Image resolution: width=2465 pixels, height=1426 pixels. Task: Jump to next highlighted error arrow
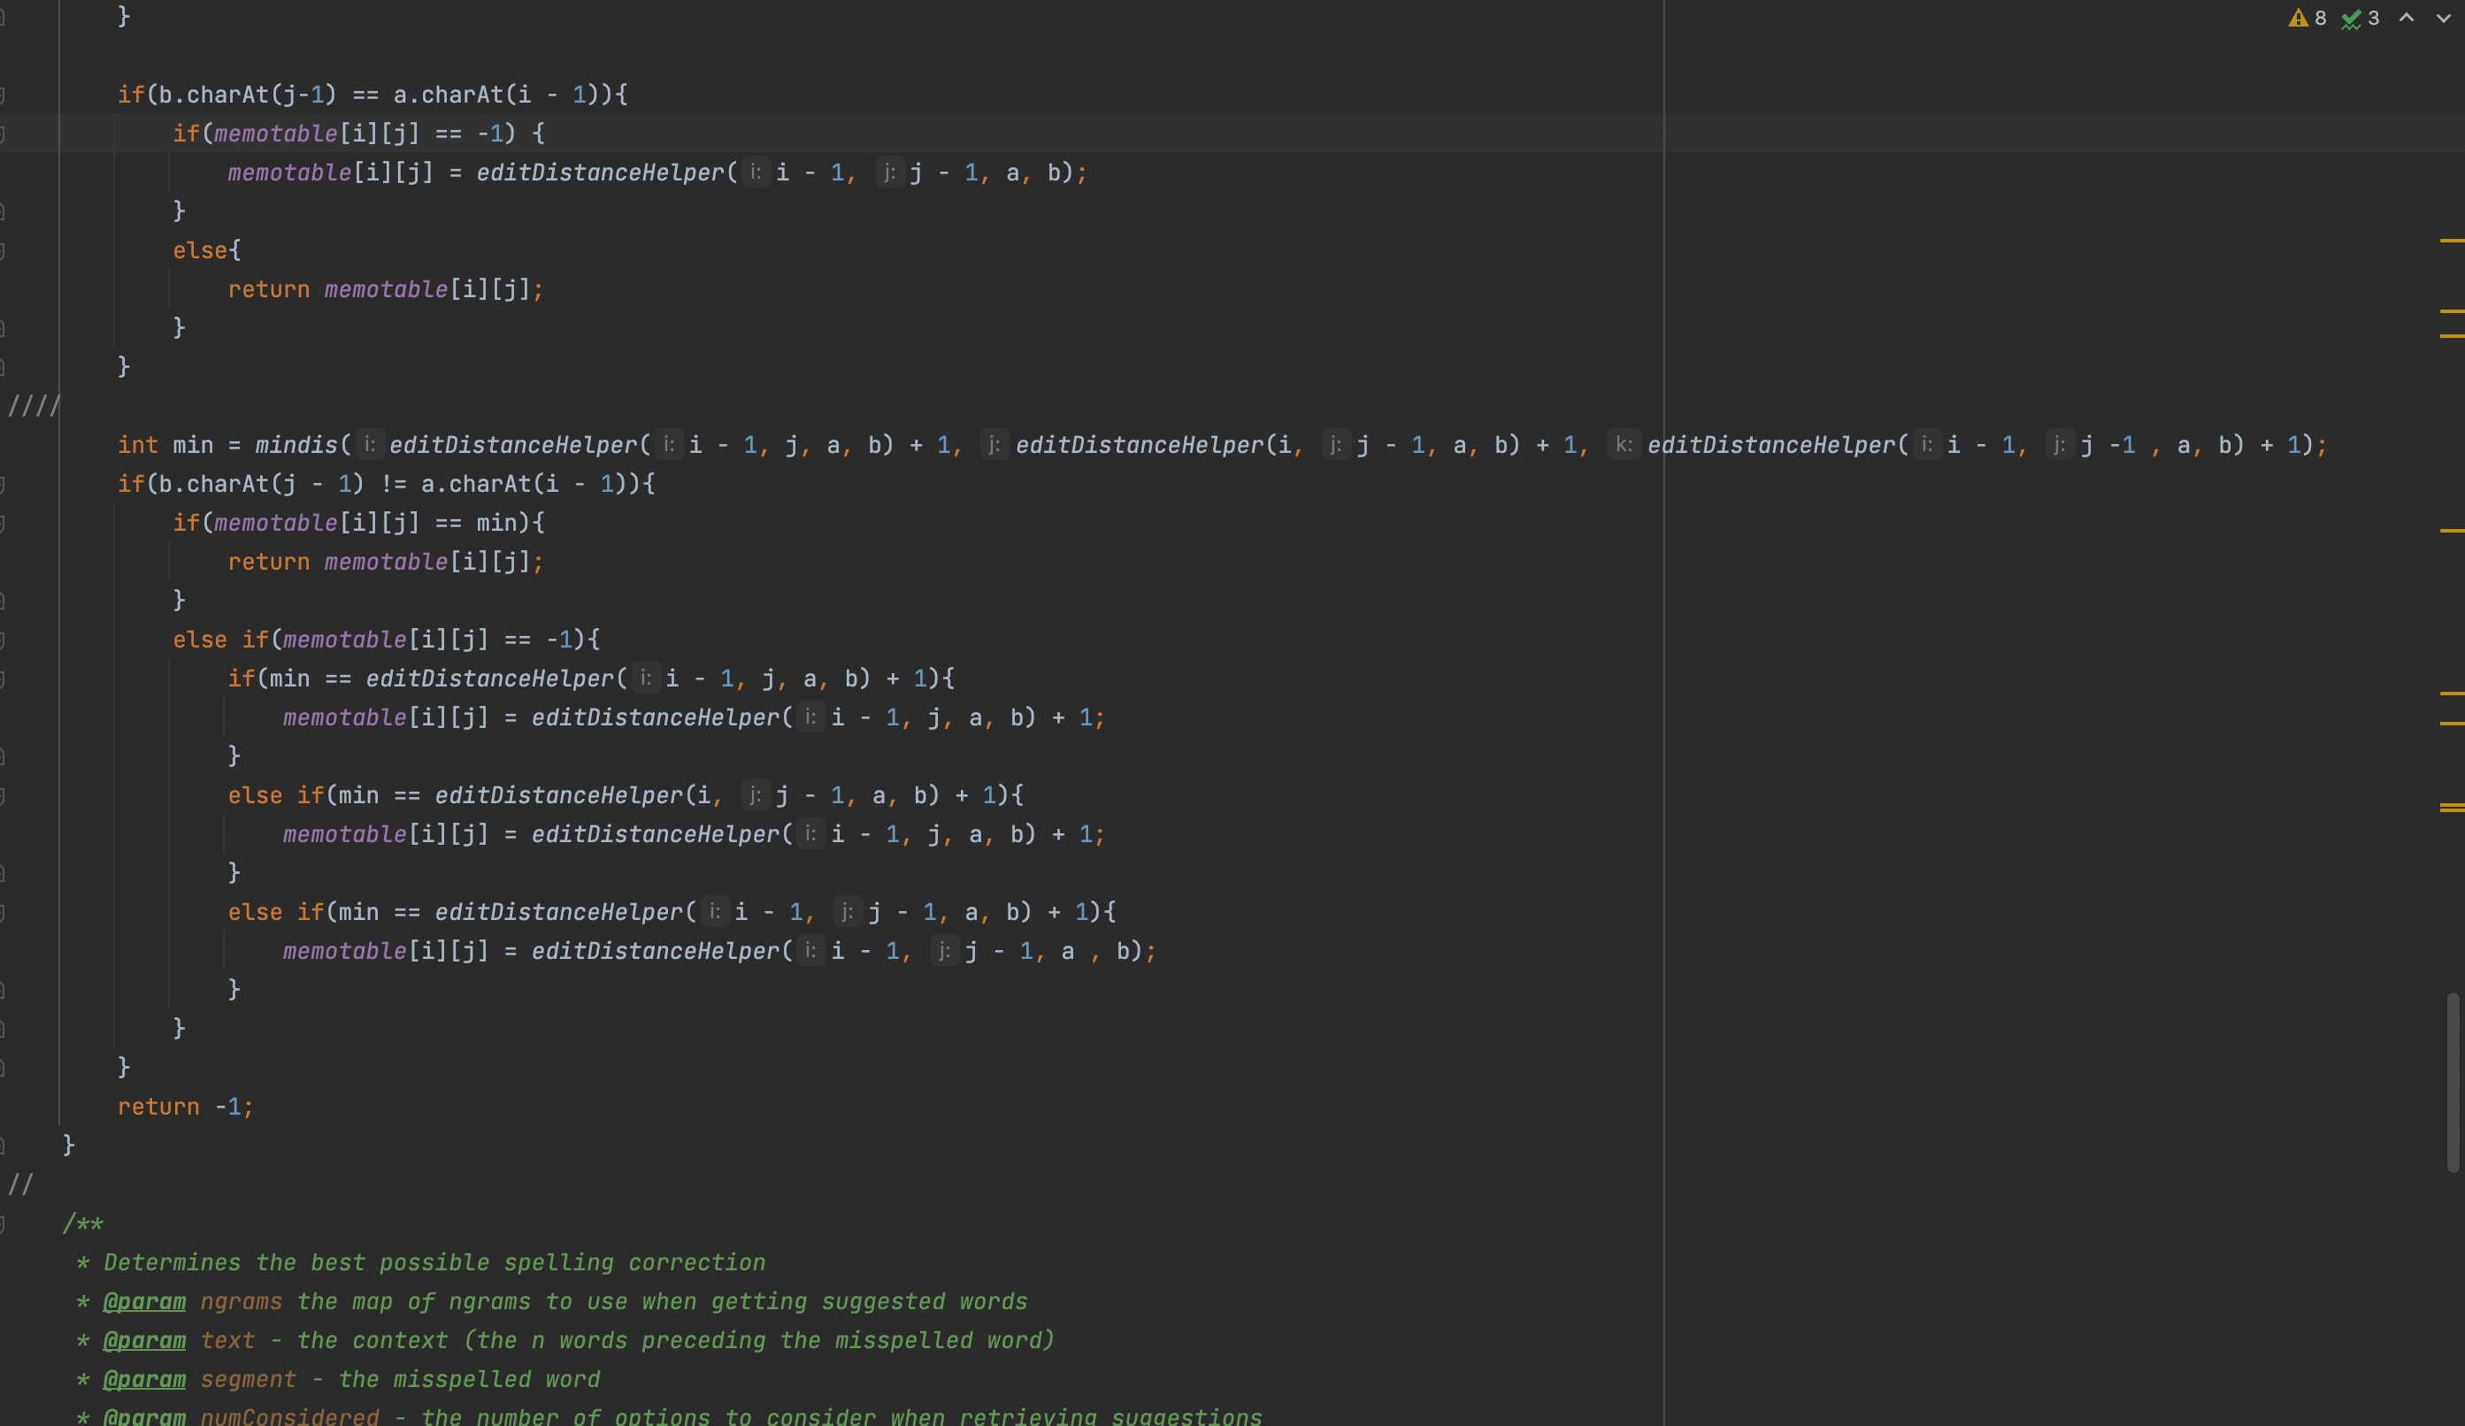click(x=2444, y=18)
